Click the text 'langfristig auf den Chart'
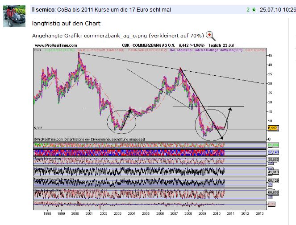Image resolution: width=296 pixels, height=225 pixels. pyautogui.click(x=66, y=23)
